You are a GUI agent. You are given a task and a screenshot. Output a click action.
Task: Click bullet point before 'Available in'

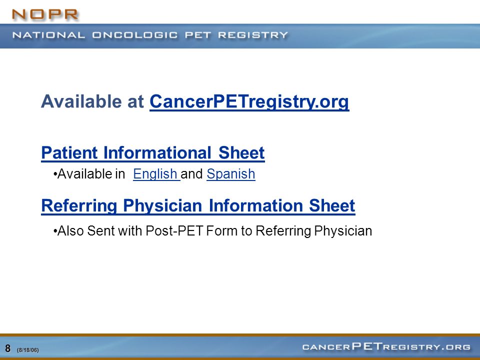point(55,174)
